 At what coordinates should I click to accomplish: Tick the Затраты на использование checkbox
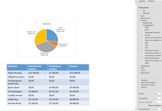[x=144, y=38]
